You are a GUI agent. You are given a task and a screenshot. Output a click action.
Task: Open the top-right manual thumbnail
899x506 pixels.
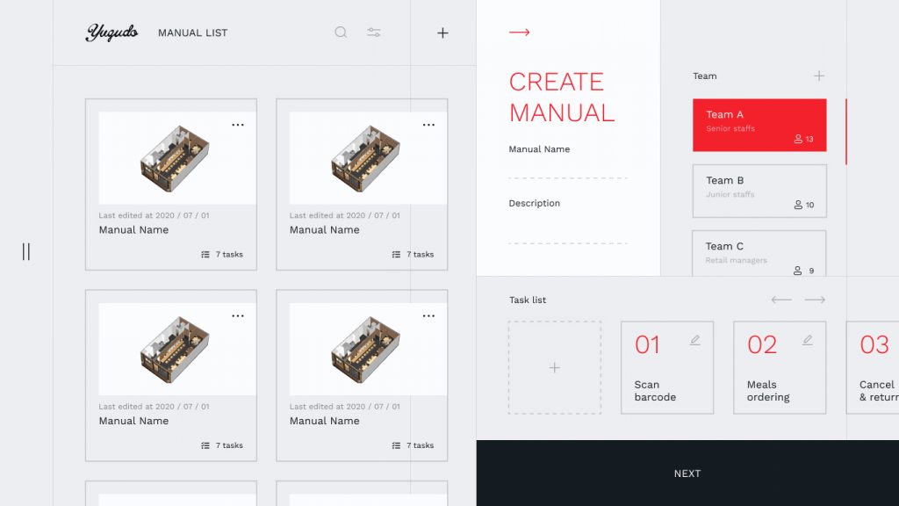[368, 158]
